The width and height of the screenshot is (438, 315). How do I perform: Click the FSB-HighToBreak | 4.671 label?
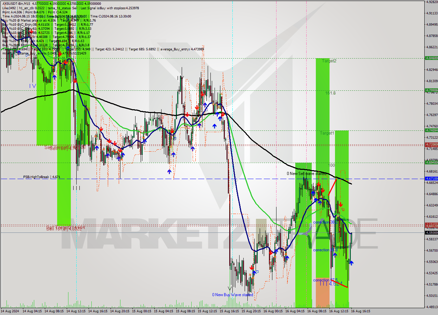[x=42, y=177]
